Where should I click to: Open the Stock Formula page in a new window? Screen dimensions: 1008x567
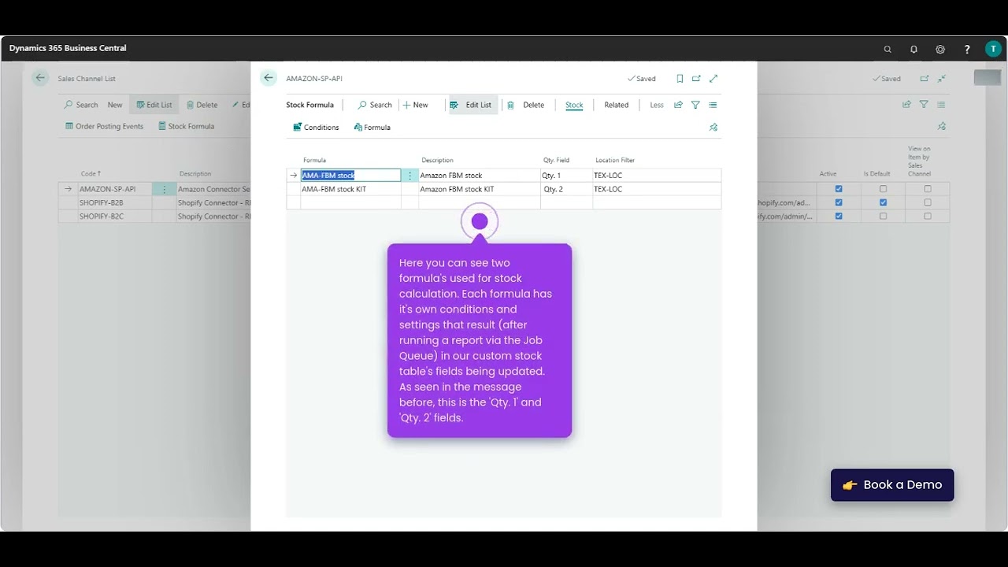(696, 79)
